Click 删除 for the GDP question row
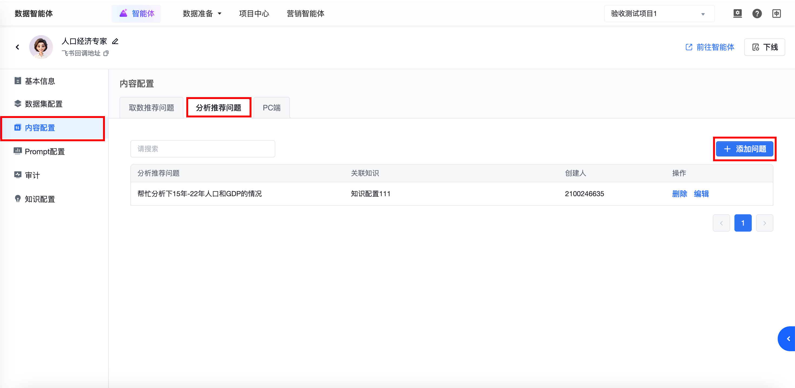 click(x=679, y=194)
